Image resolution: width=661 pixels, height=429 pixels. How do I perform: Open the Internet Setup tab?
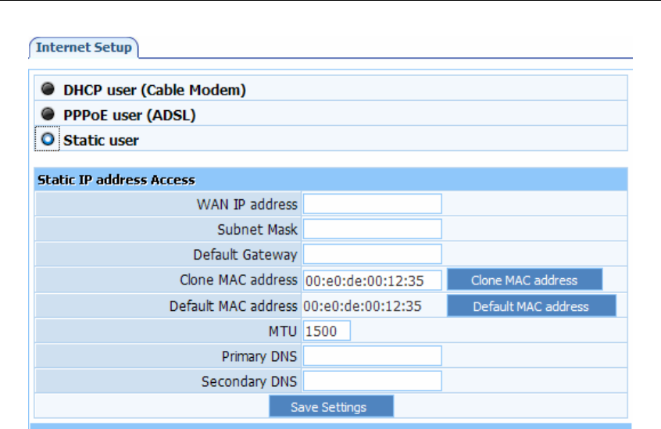(84, 47)
